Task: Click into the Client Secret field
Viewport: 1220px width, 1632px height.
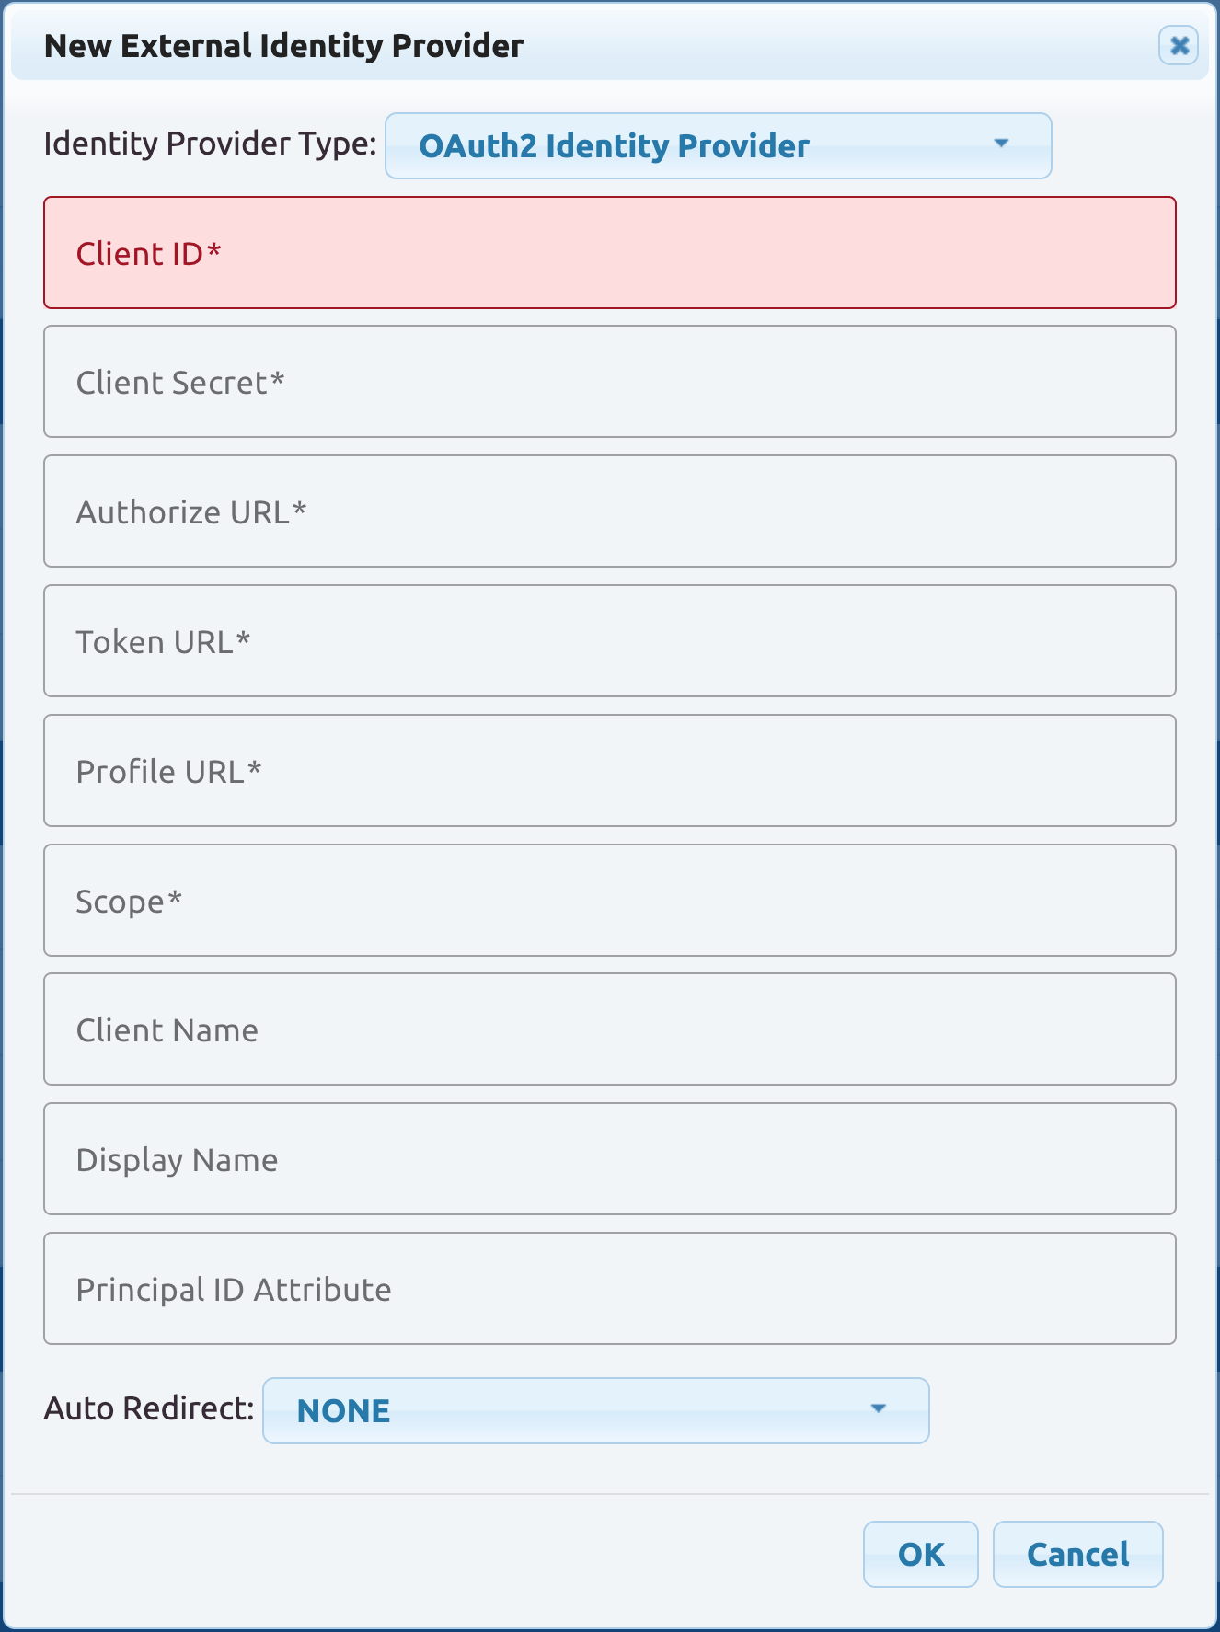Action: [609, 382]
